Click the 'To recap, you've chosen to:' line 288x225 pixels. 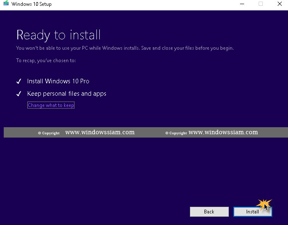click(46, 60)
